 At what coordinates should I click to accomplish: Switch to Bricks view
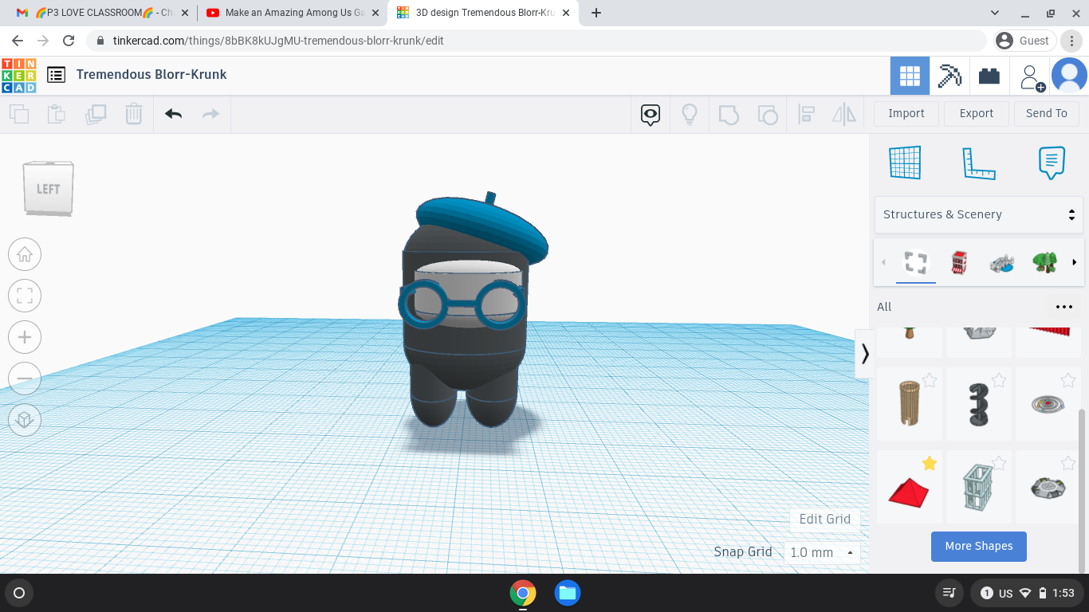(989, 76)
